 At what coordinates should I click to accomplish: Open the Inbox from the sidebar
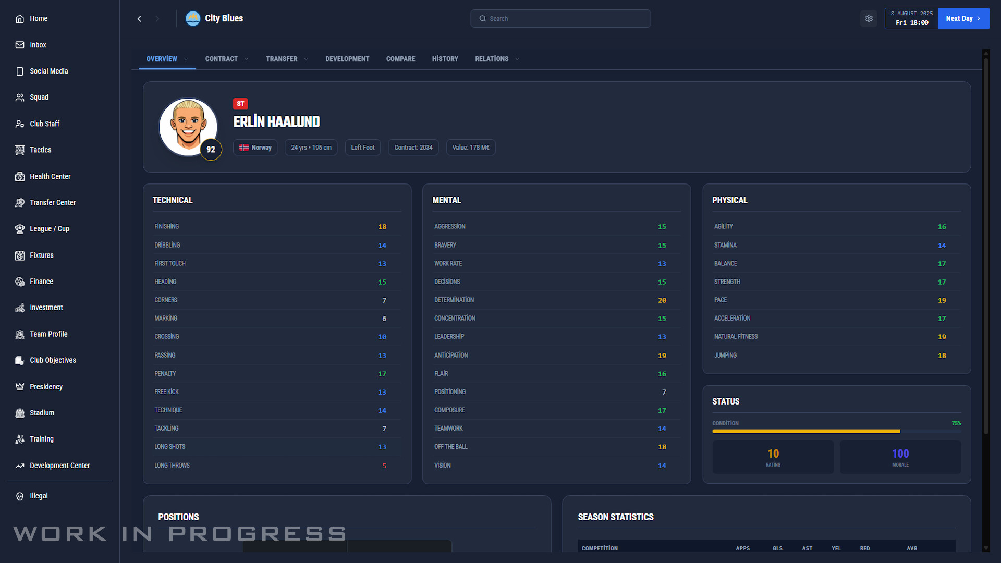pyautogui.click(x=38, y=45)
